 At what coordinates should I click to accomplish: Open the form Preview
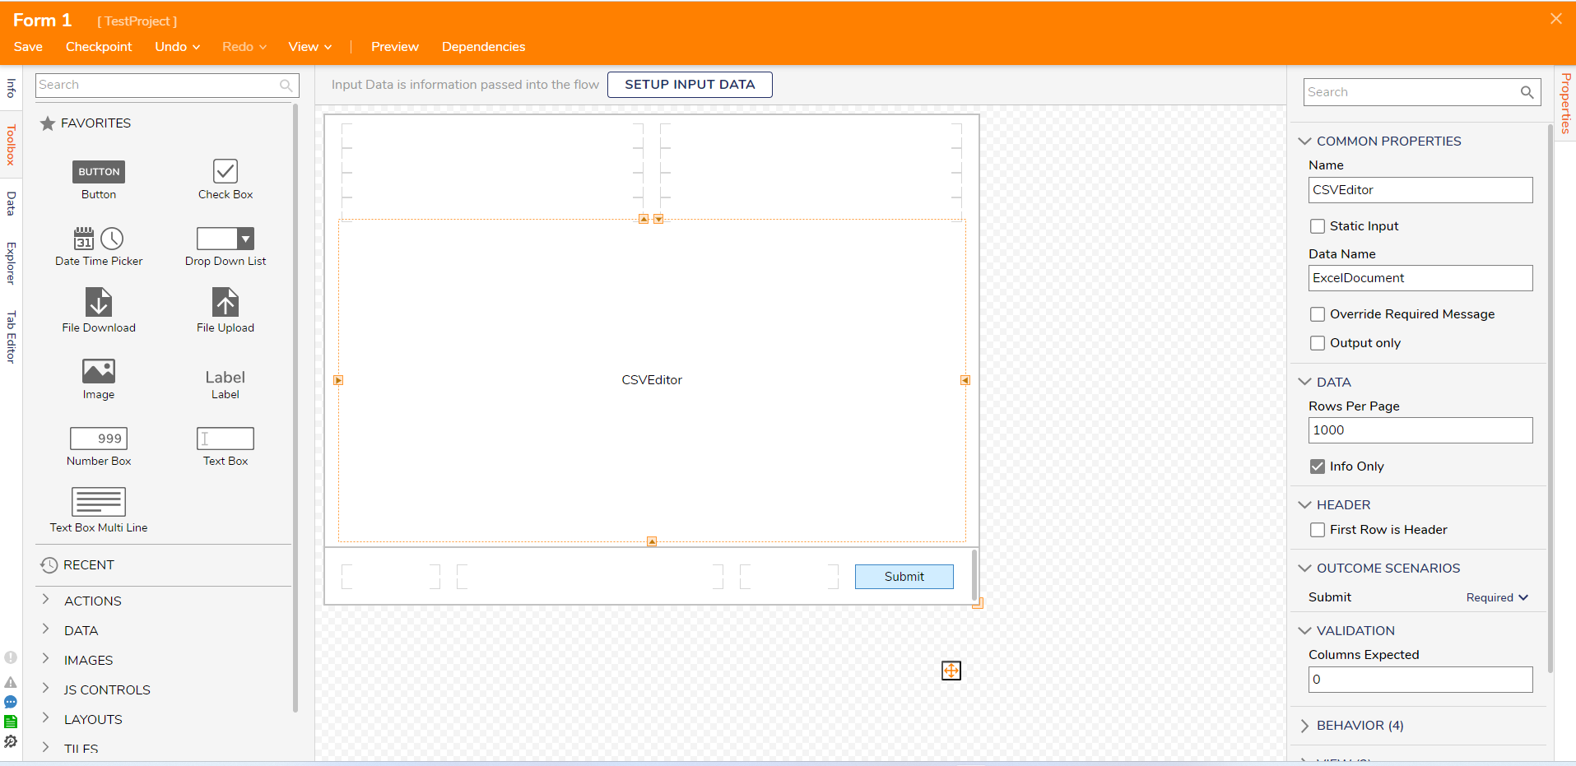click(x=395, y=47)
